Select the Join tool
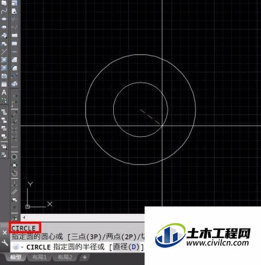The height and width of the screenshot is (265, 261). pyautogui.click(x=14, y=52)
